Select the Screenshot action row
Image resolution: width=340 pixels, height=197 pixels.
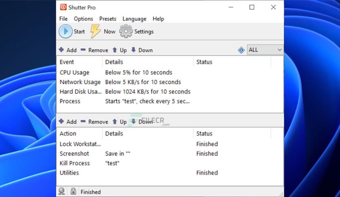click(74, 153)
